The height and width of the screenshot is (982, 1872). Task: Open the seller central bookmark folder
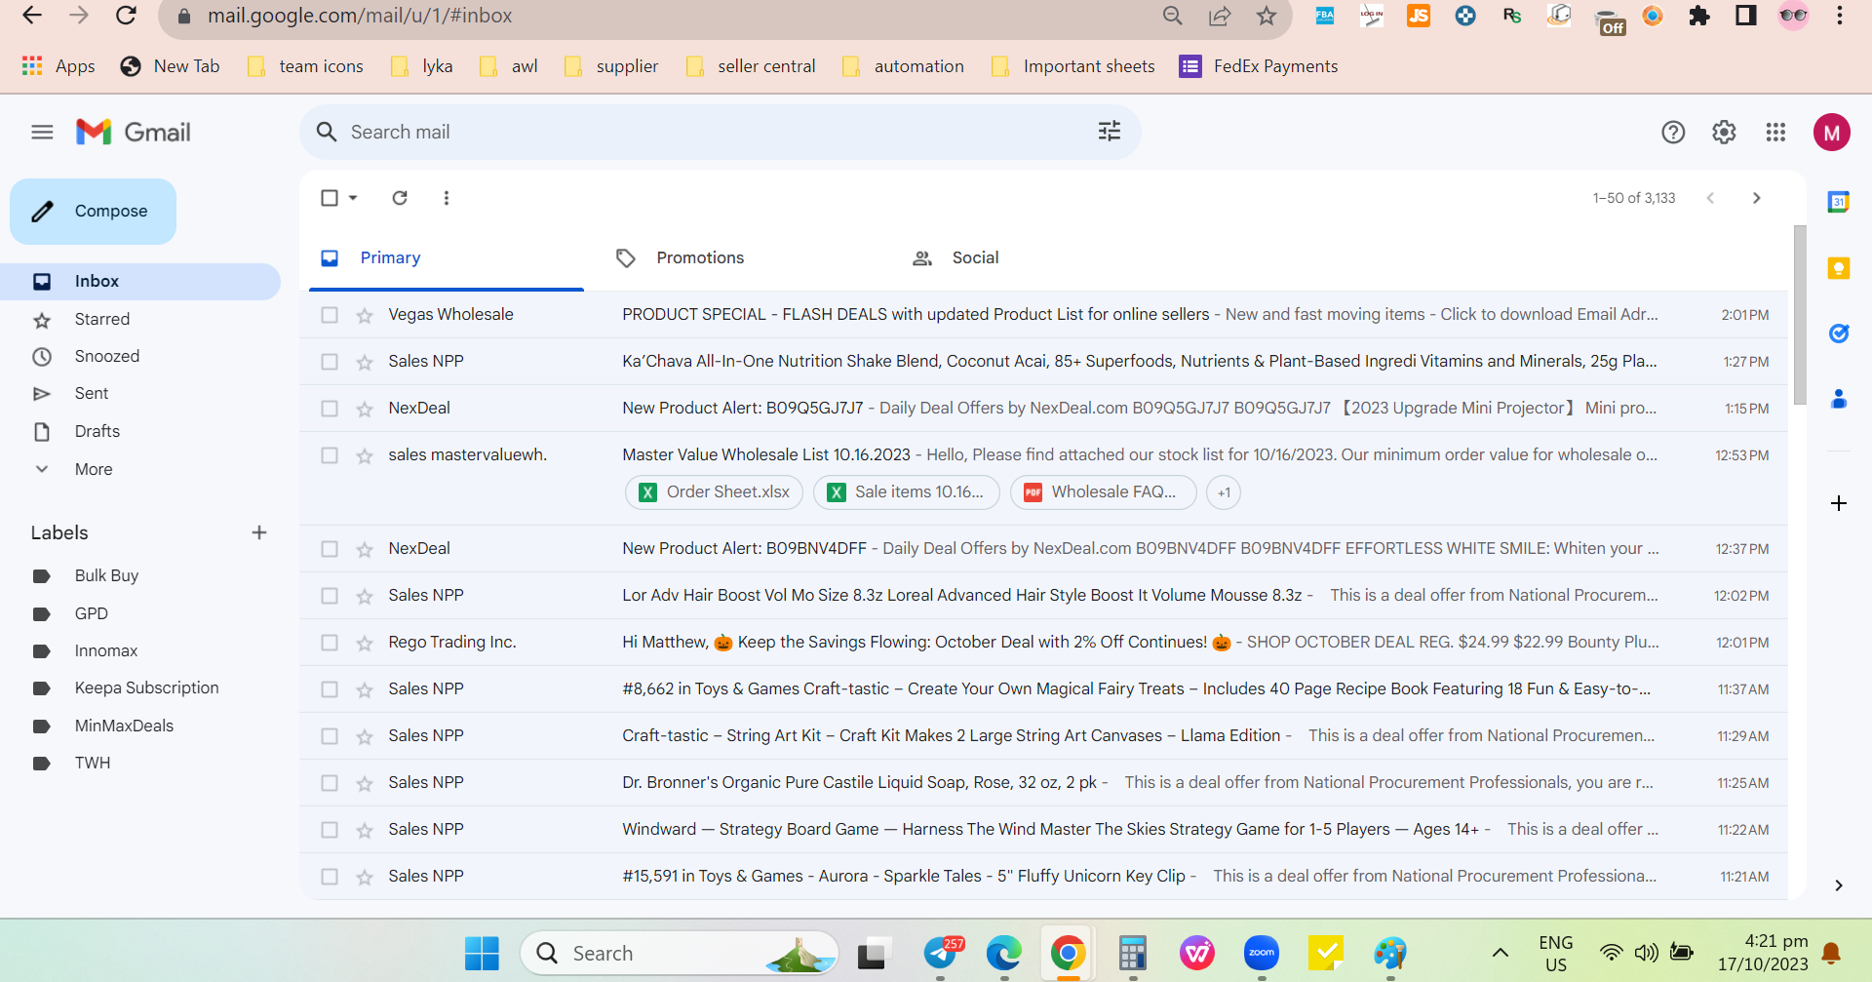click(751, 66)
